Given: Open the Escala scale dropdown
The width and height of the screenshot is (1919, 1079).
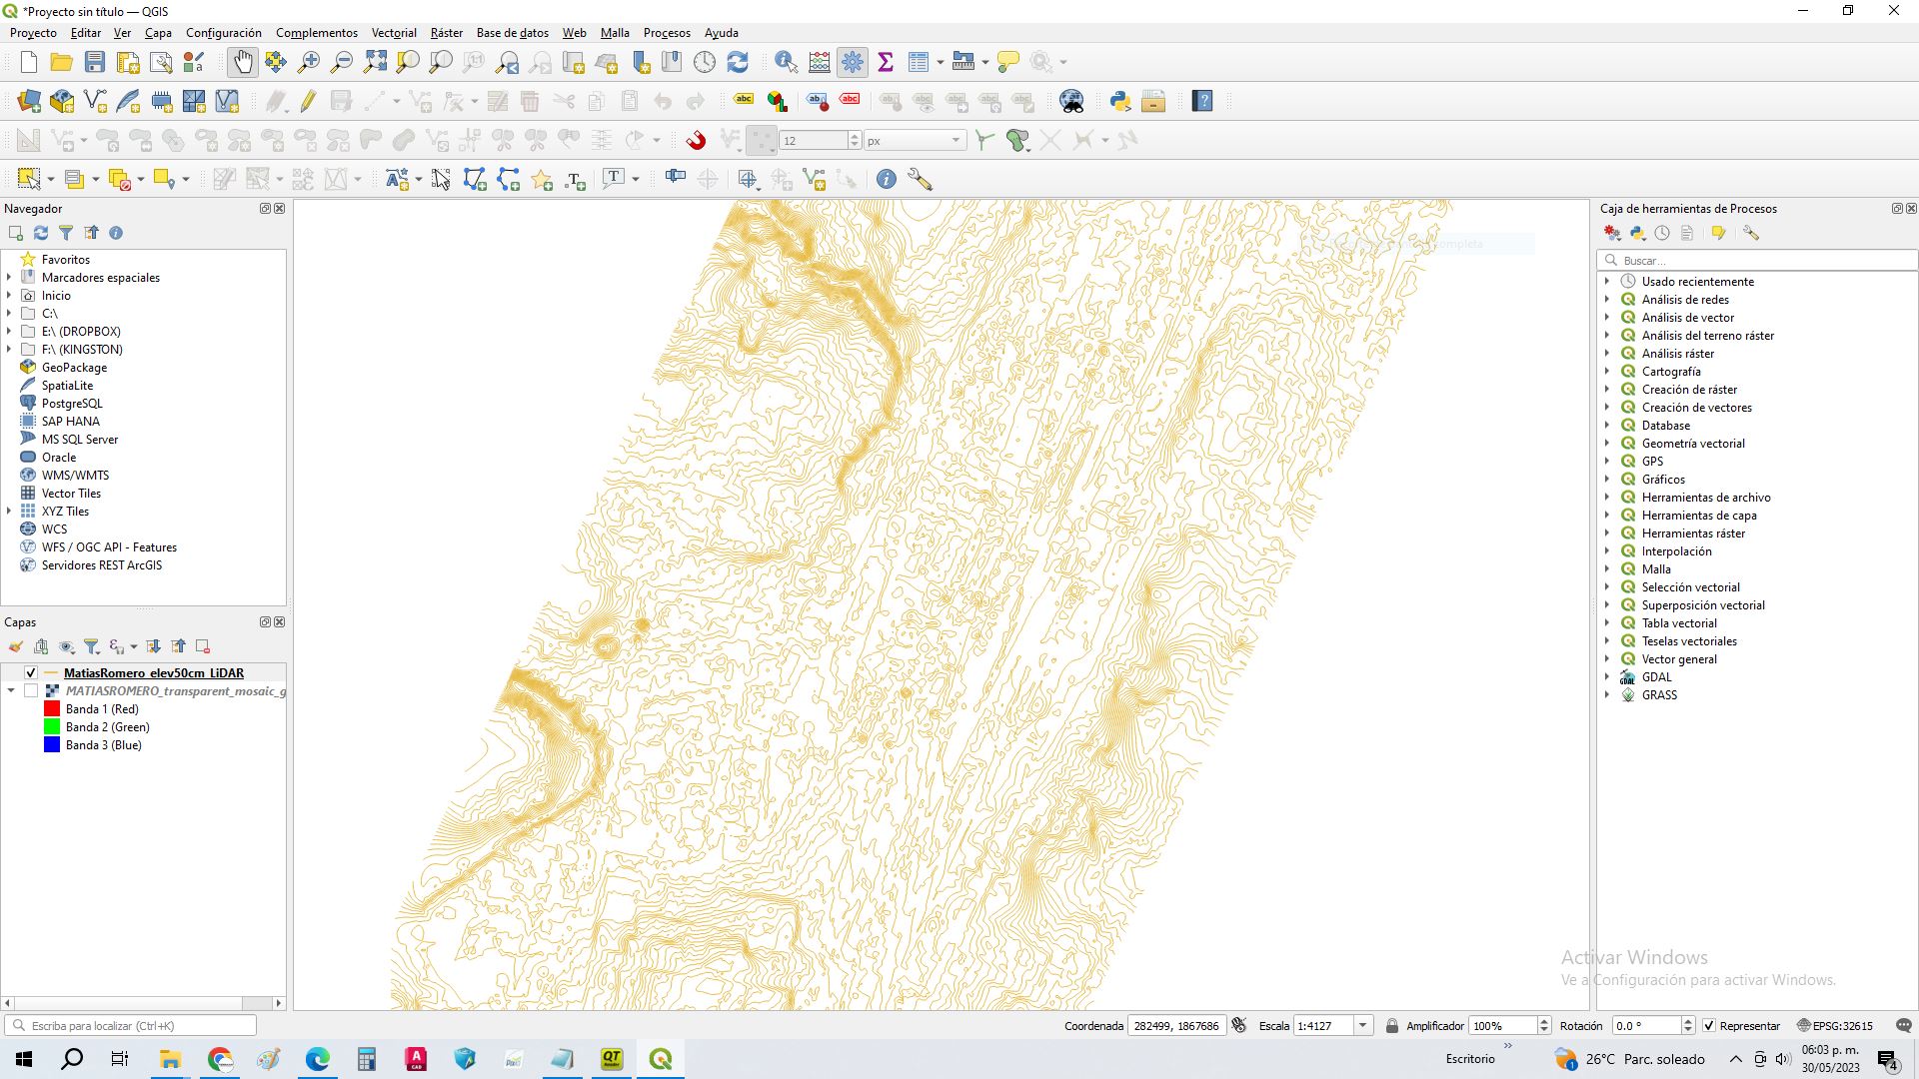Looking at the screenshot, I should (x=1362, y=1026).
